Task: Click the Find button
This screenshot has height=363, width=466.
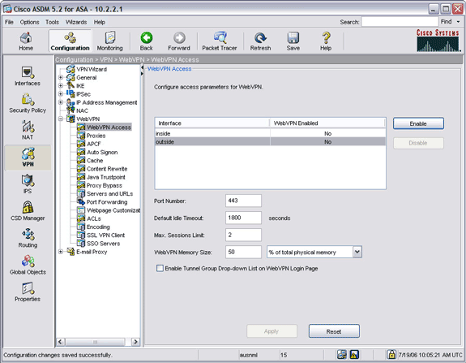Action: tap(446, 22)
